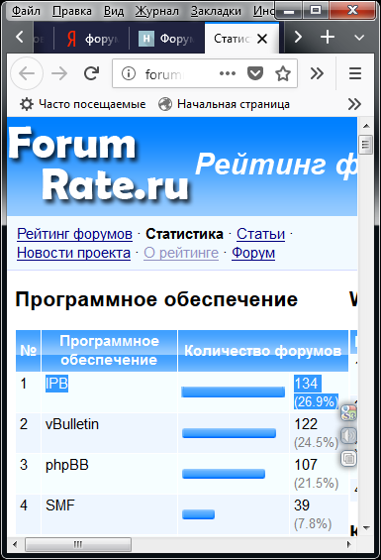
Task: Maximize the browser window
Action: (x=316, y=10)
